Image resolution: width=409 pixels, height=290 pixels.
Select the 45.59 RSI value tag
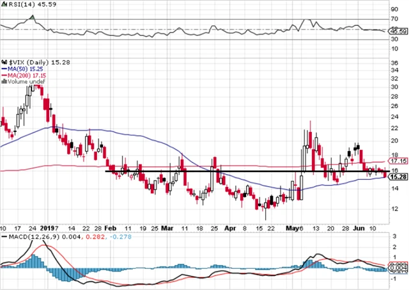[396, 31]
